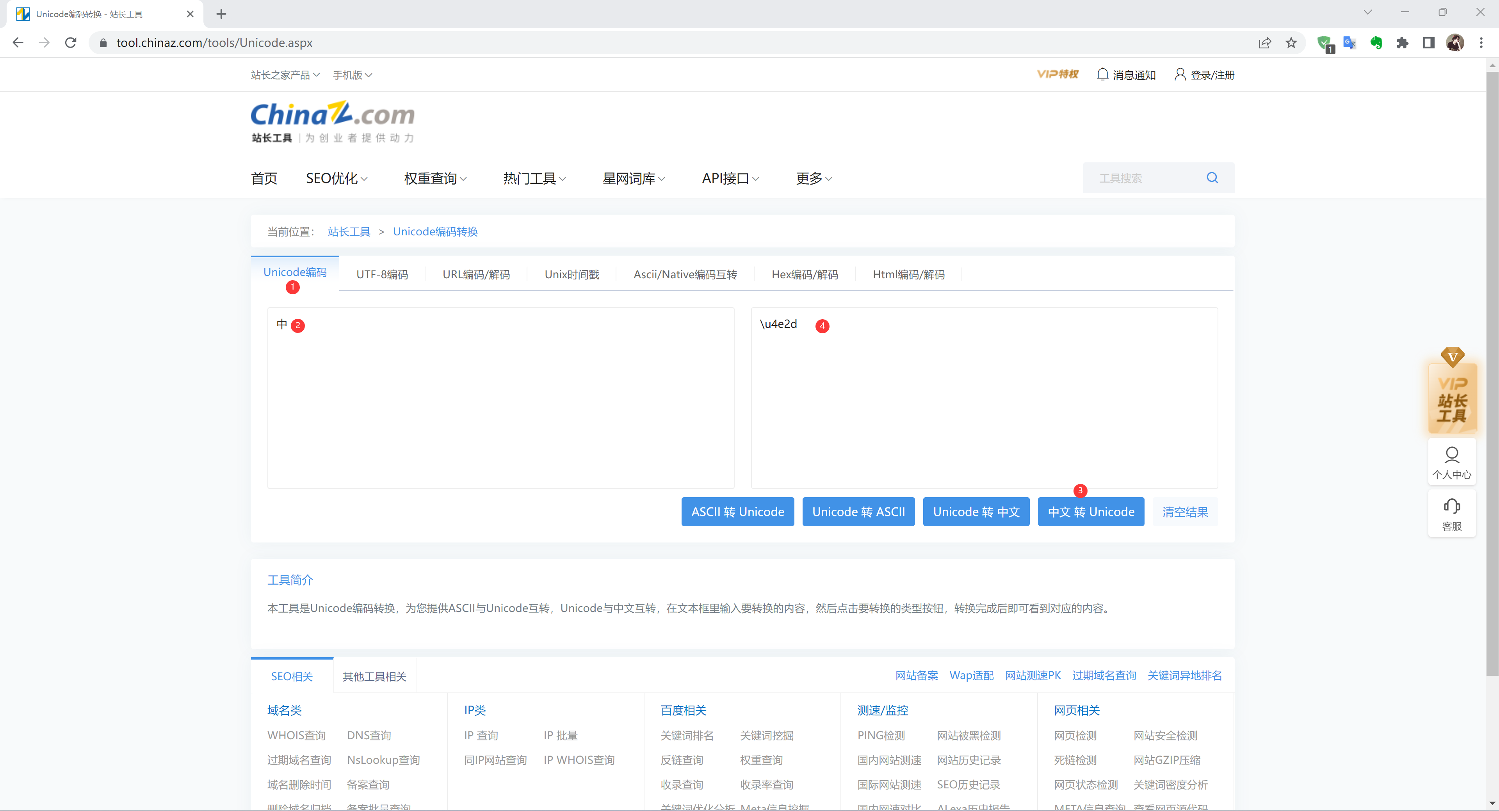Viewport: 1499px width, 811px height.
Task: Focus the left input box containing 中
Action: pos(500,398)
